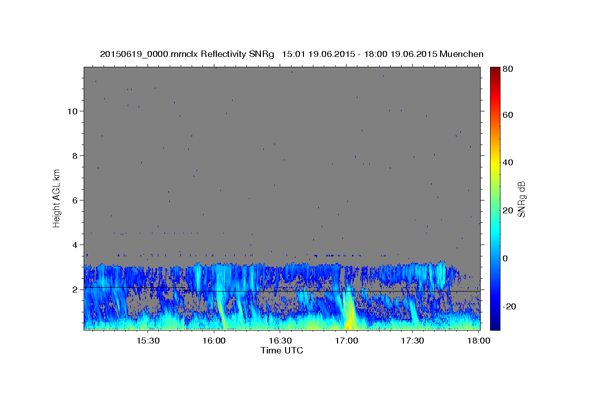Viewport: 594px width, 396px height.
Task: Click the 15:30 time tick label
Action: (x=147, y=341)
